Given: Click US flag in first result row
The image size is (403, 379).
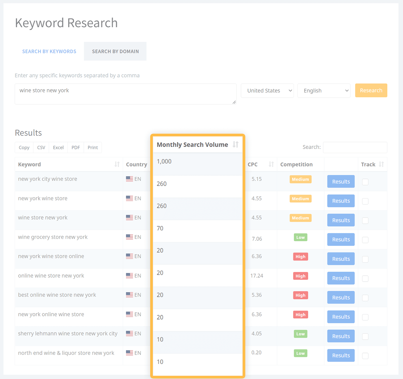Looking at the screenshot, I should 129,179.
